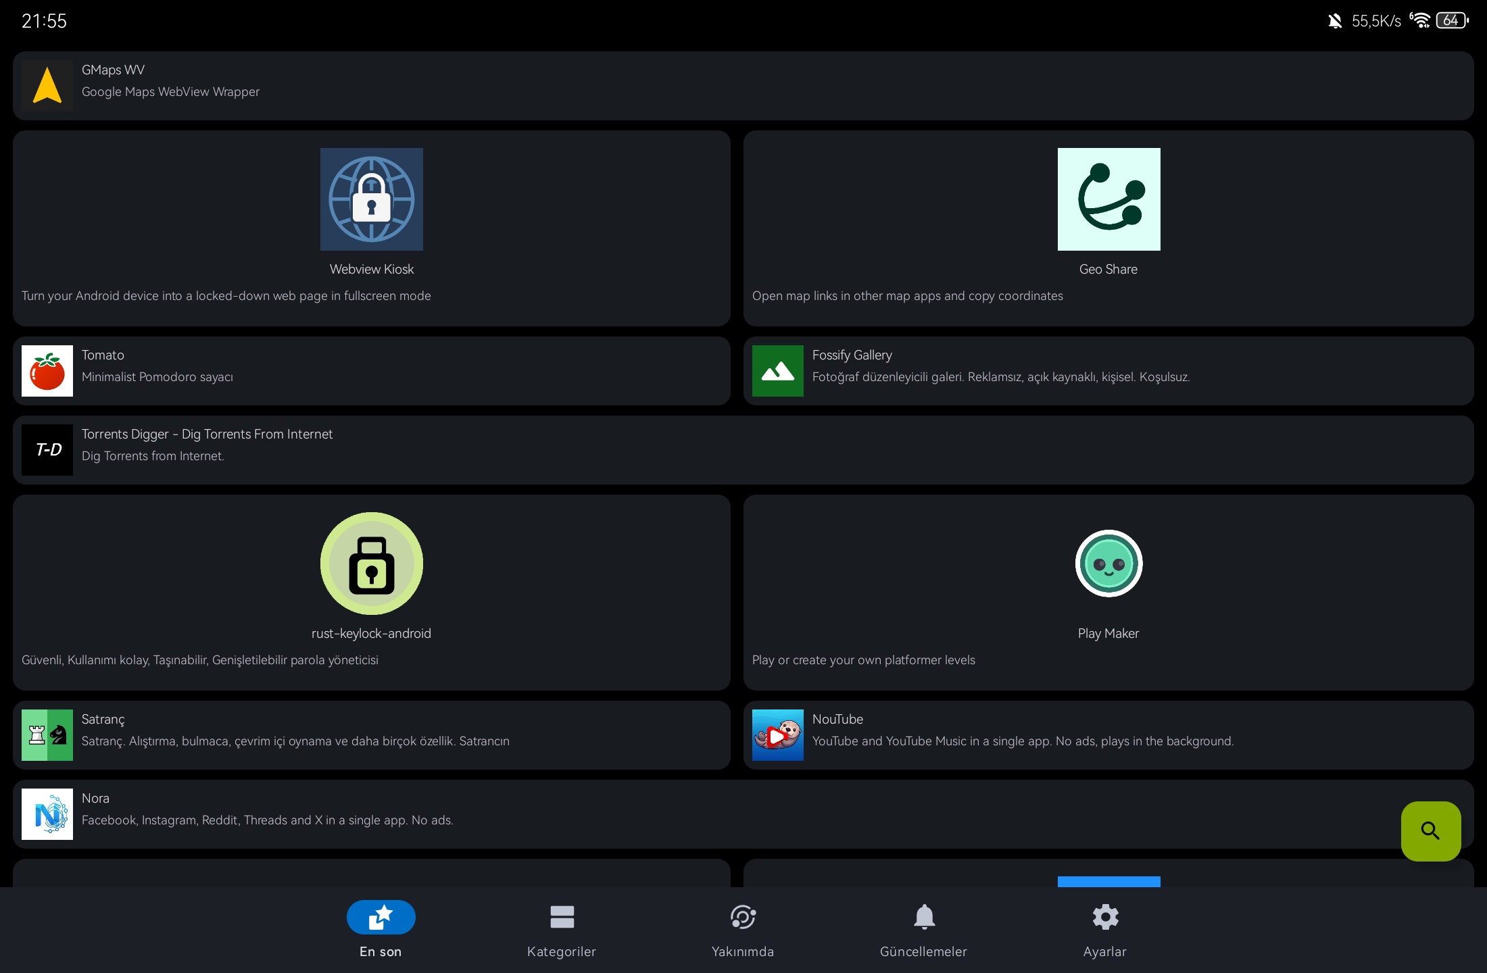
Task: Tap the green search floating button
Action: click(1431, 831)
